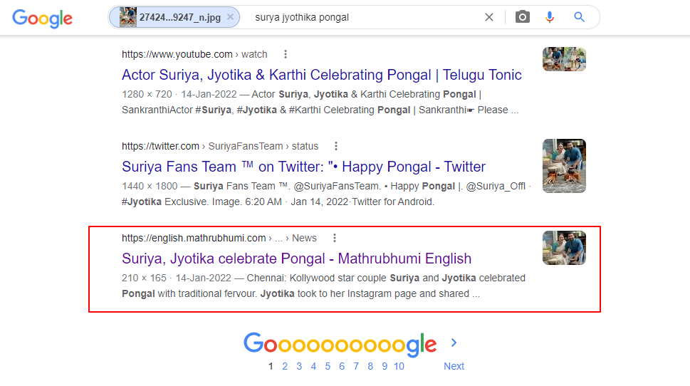Start voice search with microphone icon
The height and width of the screenshot is (386, 690).
550,17
